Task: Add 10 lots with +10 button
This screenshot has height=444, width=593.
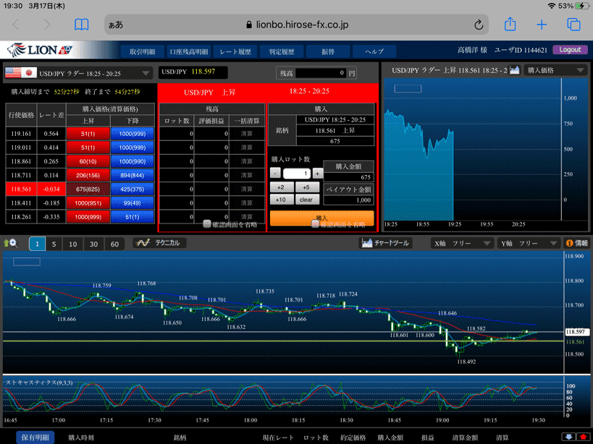Action: pos(281,200)
